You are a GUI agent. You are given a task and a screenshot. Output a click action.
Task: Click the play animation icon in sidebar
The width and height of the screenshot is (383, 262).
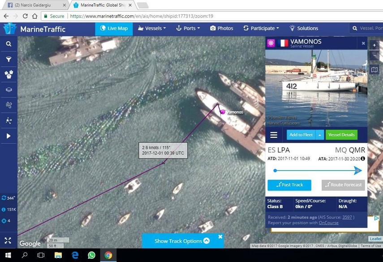[x=9, y=136]
